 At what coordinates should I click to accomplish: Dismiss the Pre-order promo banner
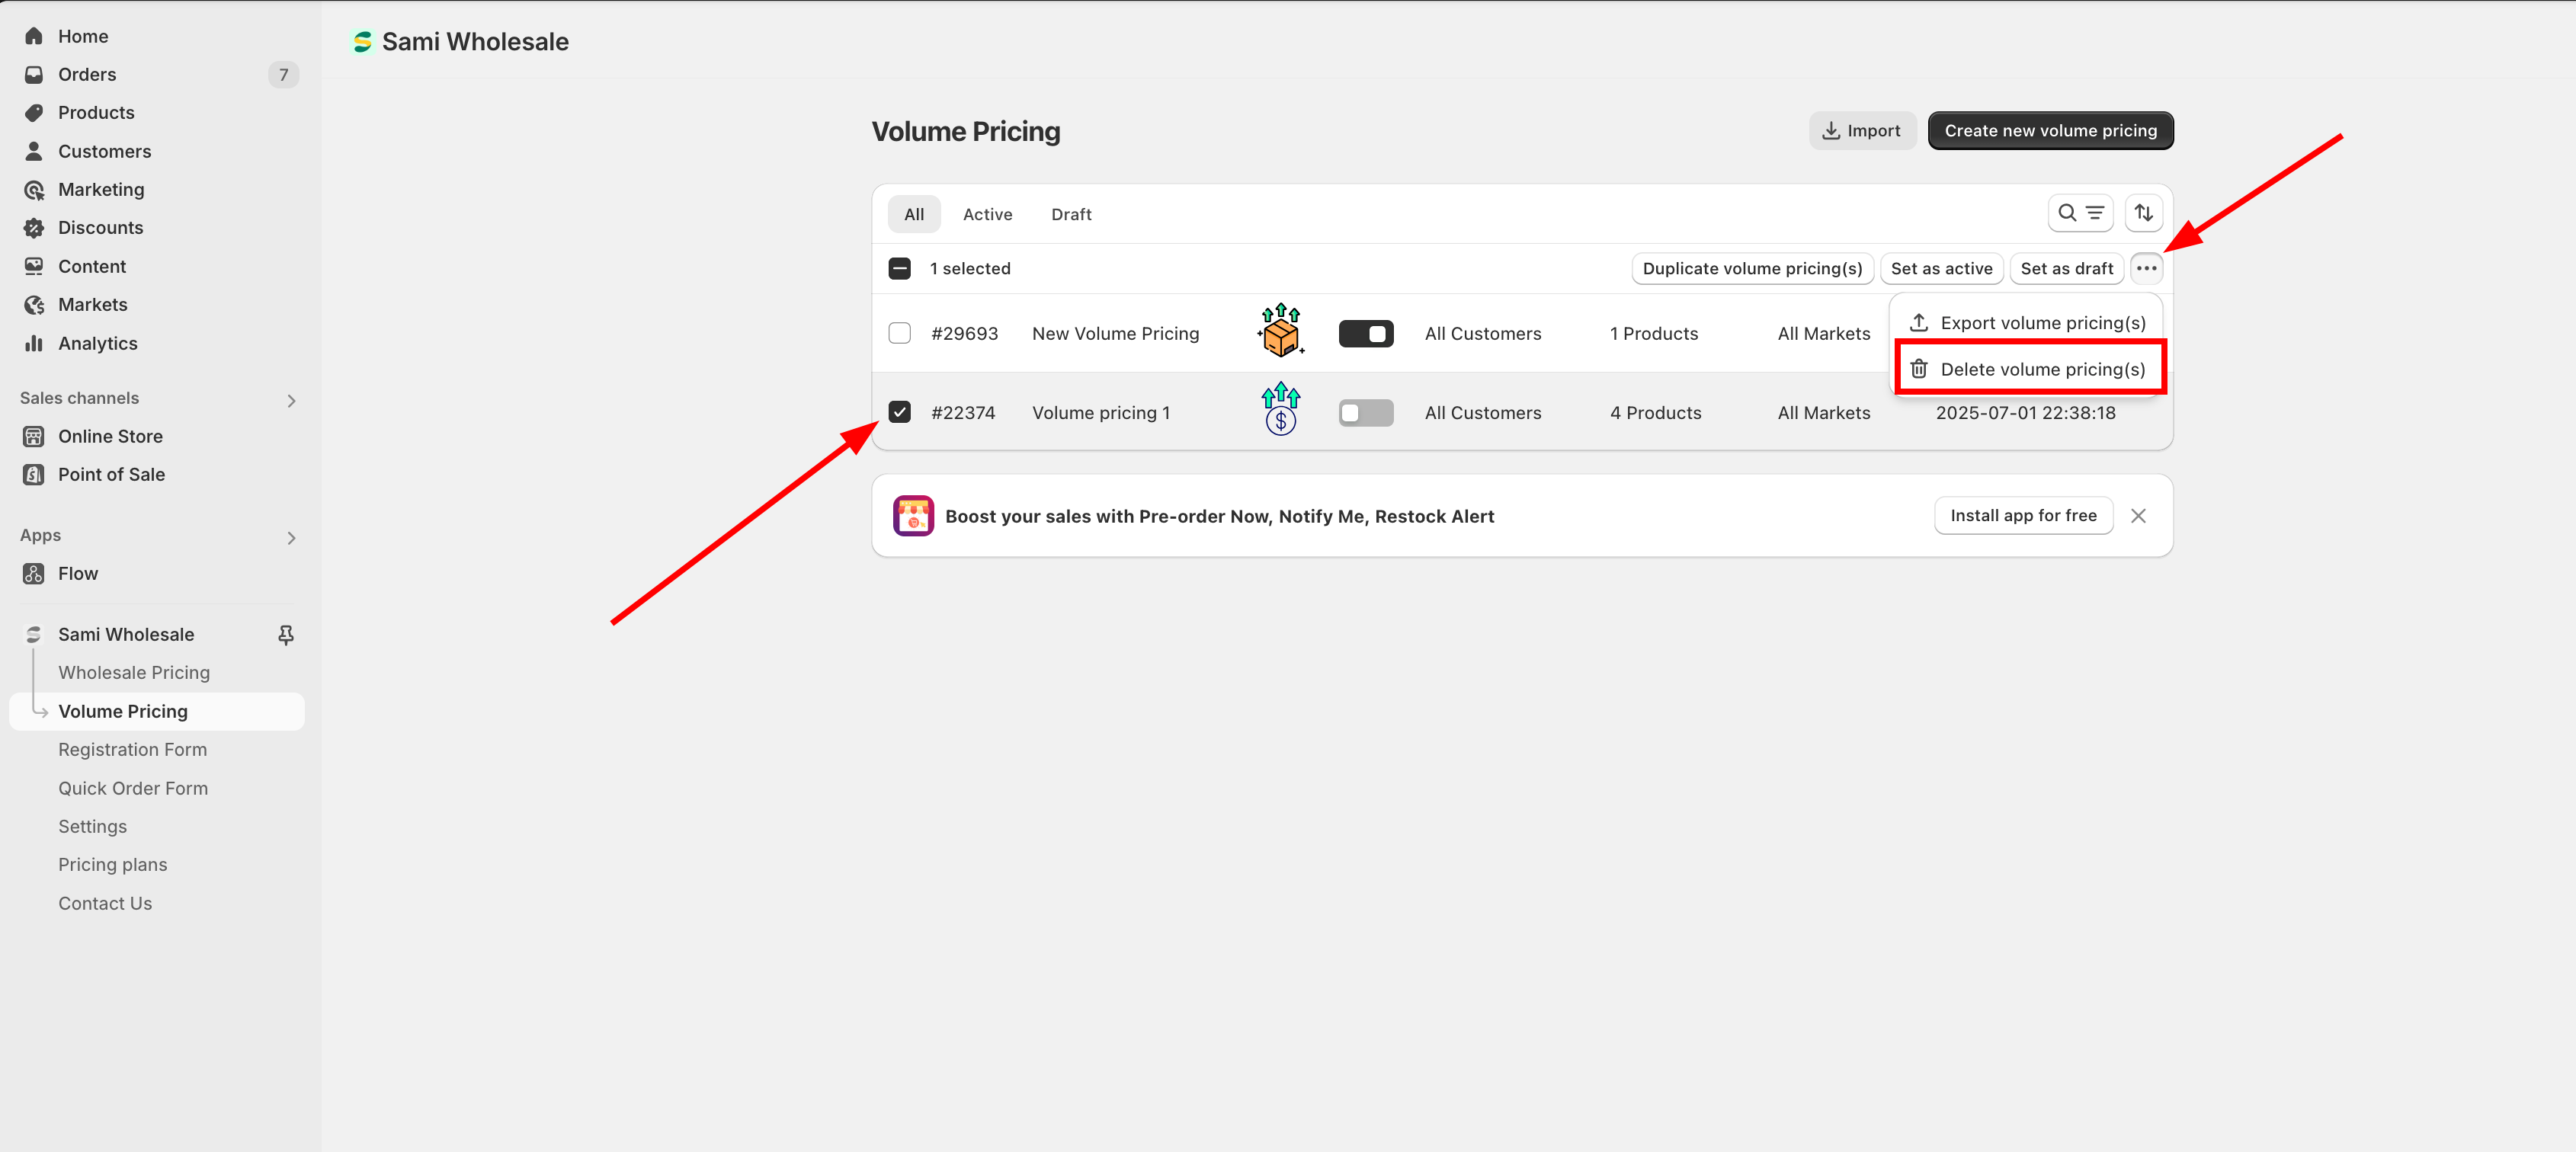tap(2138, 516)
